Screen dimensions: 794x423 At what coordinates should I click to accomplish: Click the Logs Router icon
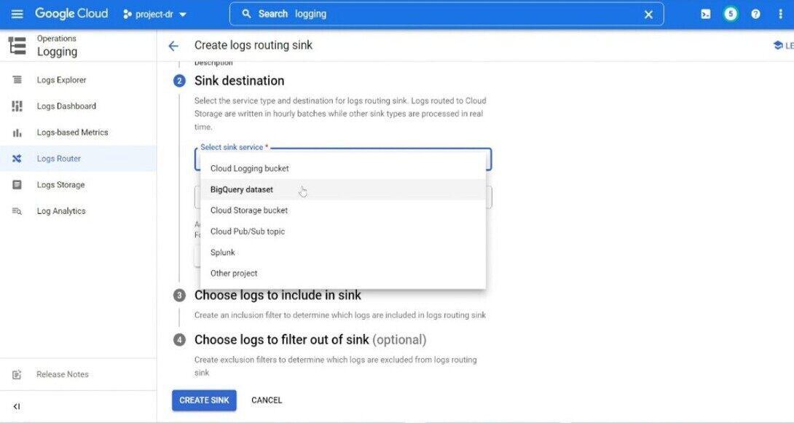[x=17, y=159]
